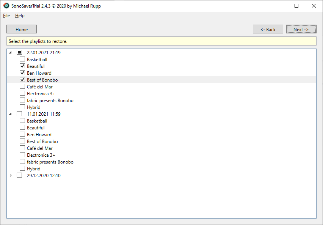Collapse the 11.01.2021 11:59 backup node
This screenshot has height=225, width=323.
pyautogui.click(x=11, y=114)
